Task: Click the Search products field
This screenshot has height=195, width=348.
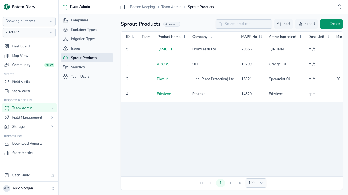Action: point(244,24)
